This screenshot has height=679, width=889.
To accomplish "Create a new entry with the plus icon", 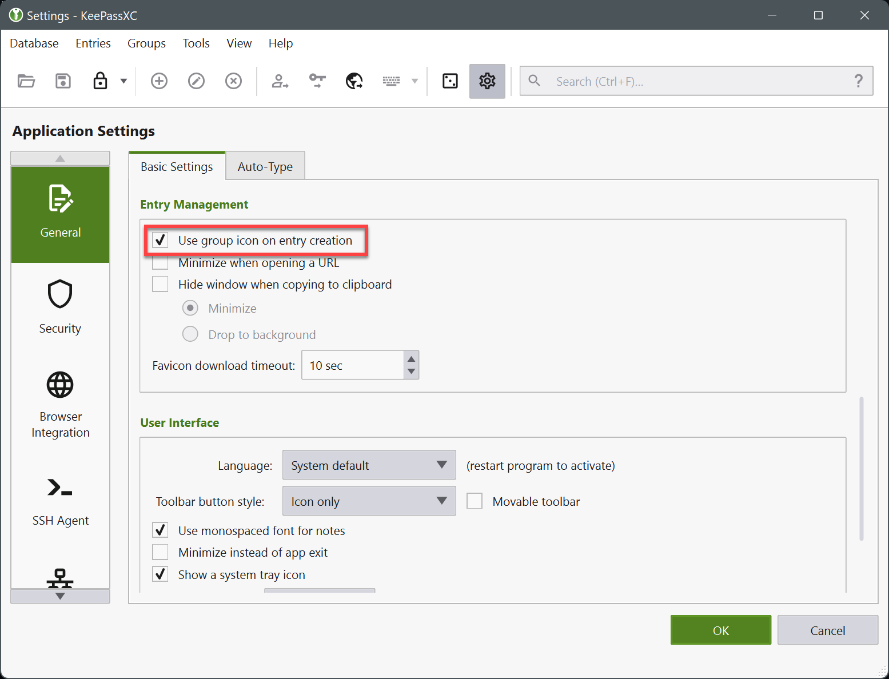I will pos(159,81).
